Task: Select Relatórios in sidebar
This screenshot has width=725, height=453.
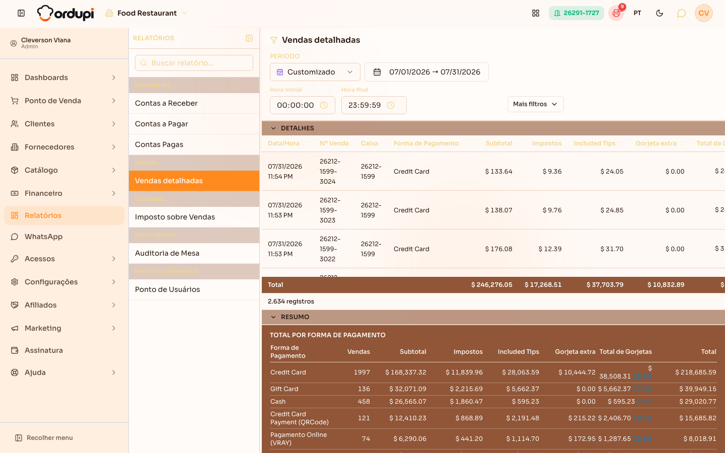Action: [x=64, y=215]
